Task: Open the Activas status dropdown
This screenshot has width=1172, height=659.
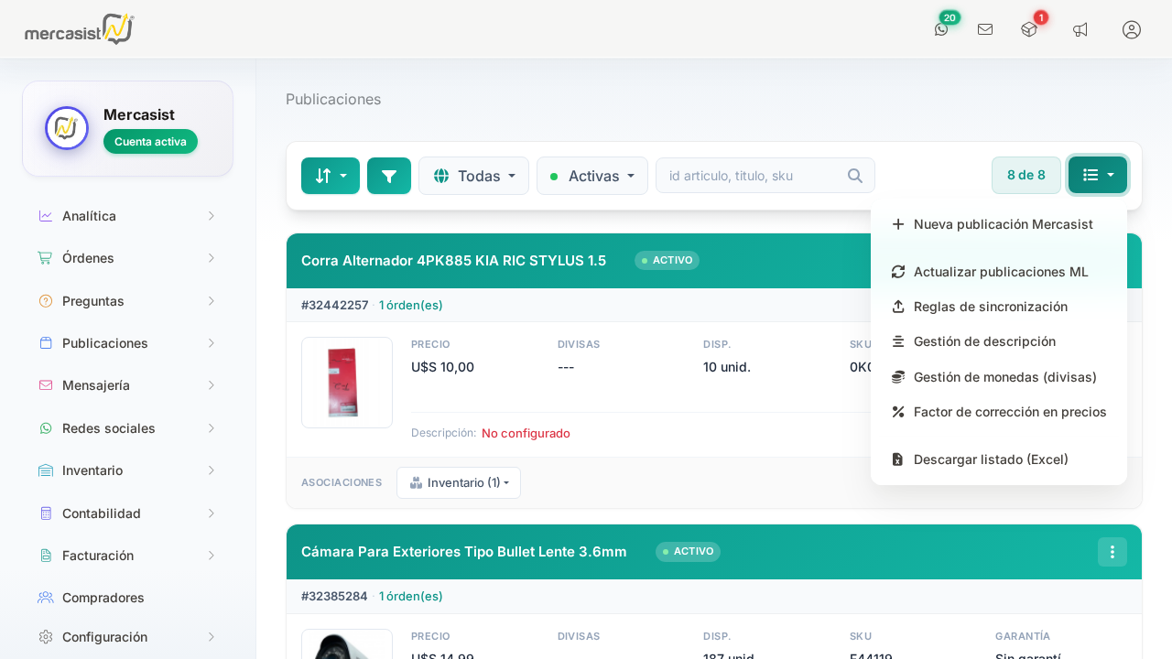Action: tap(592, 176)
